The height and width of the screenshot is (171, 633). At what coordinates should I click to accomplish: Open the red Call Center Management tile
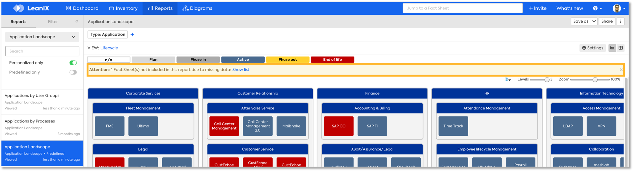pyautogui.click(x=224, y=126)
